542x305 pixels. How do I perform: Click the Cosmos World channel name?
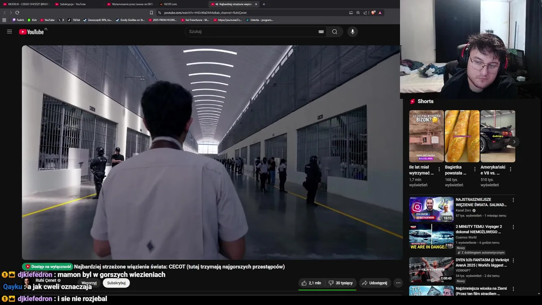coord(467,237)
